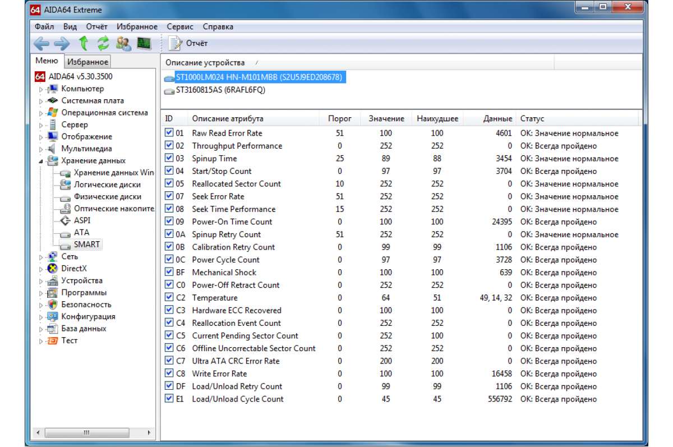
Task: Click the AIDA64 v5.30.3500 root icon
Action: coord(40,76)
